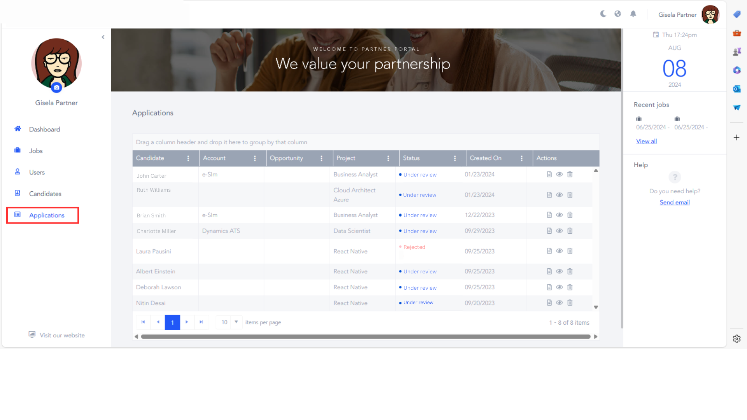Delete Ruth Williams application
This screenshot has height=420, width=747.
pos(570,195)
